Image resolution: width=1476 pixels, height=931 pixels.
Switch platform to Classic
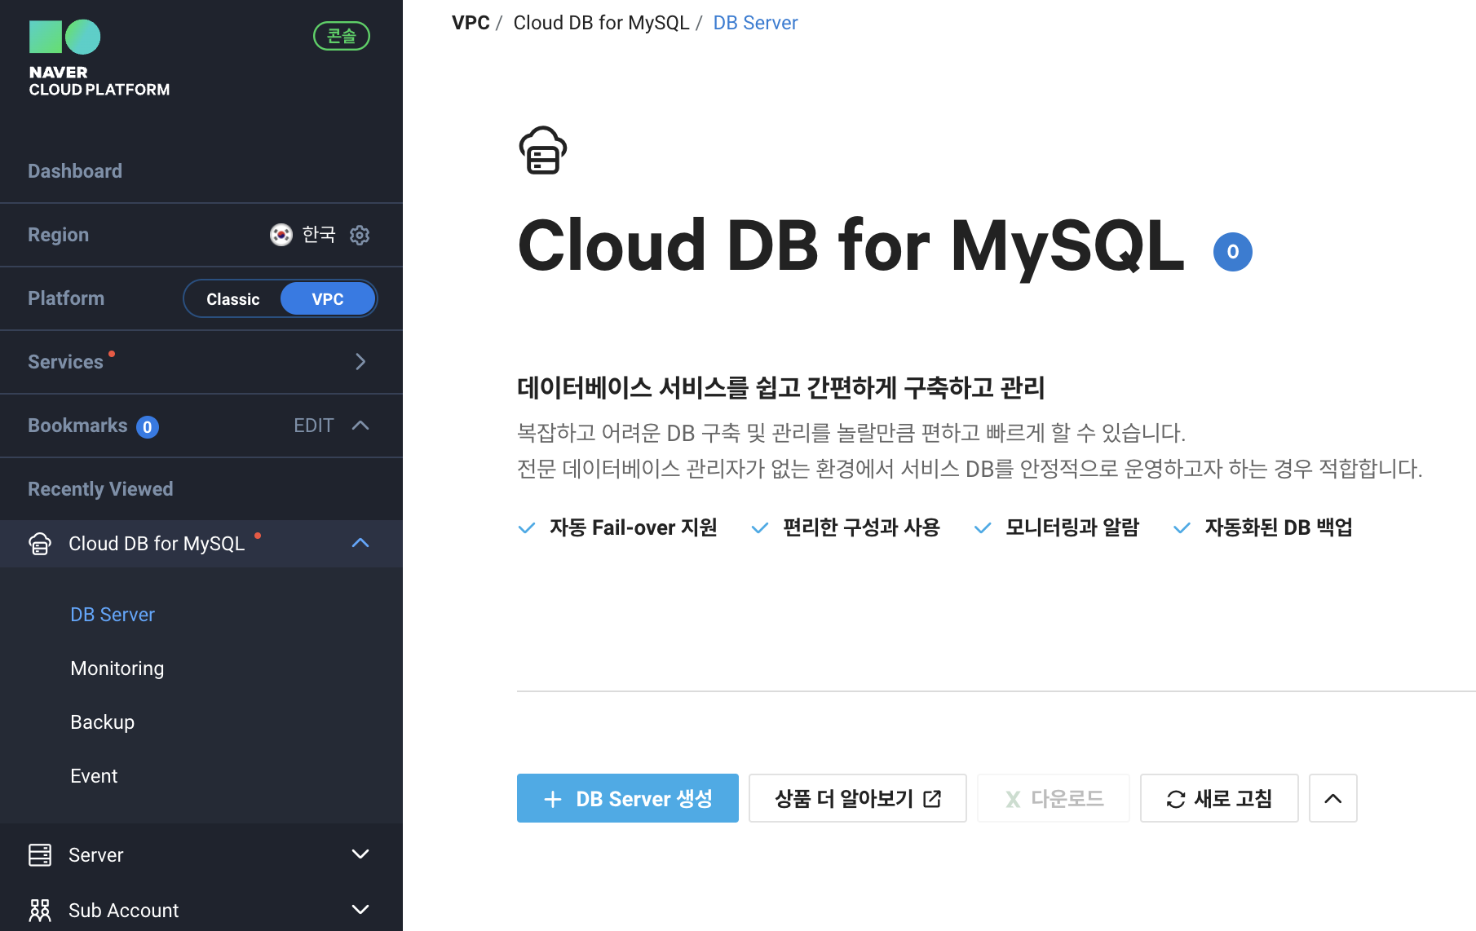point(233,299)
